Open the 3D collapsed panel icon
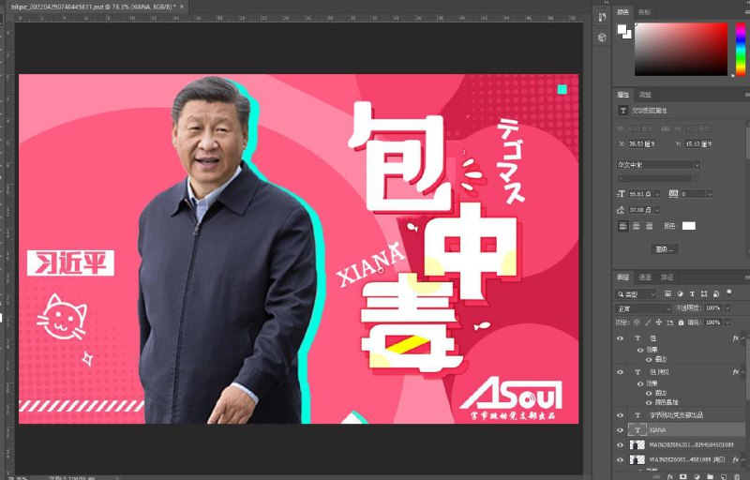Screen dimensions: 750x480 tap(602, 37)
